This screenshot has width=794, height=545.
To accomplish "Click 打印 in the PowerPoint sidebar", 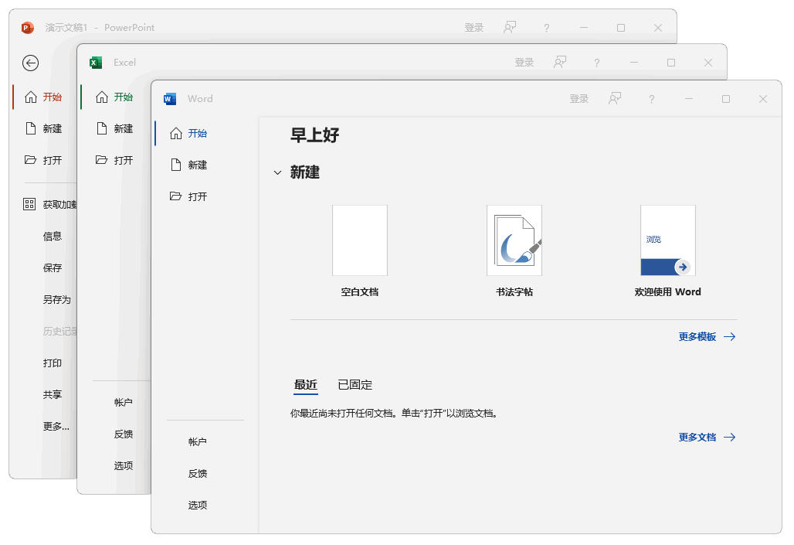I will [53, 363].
